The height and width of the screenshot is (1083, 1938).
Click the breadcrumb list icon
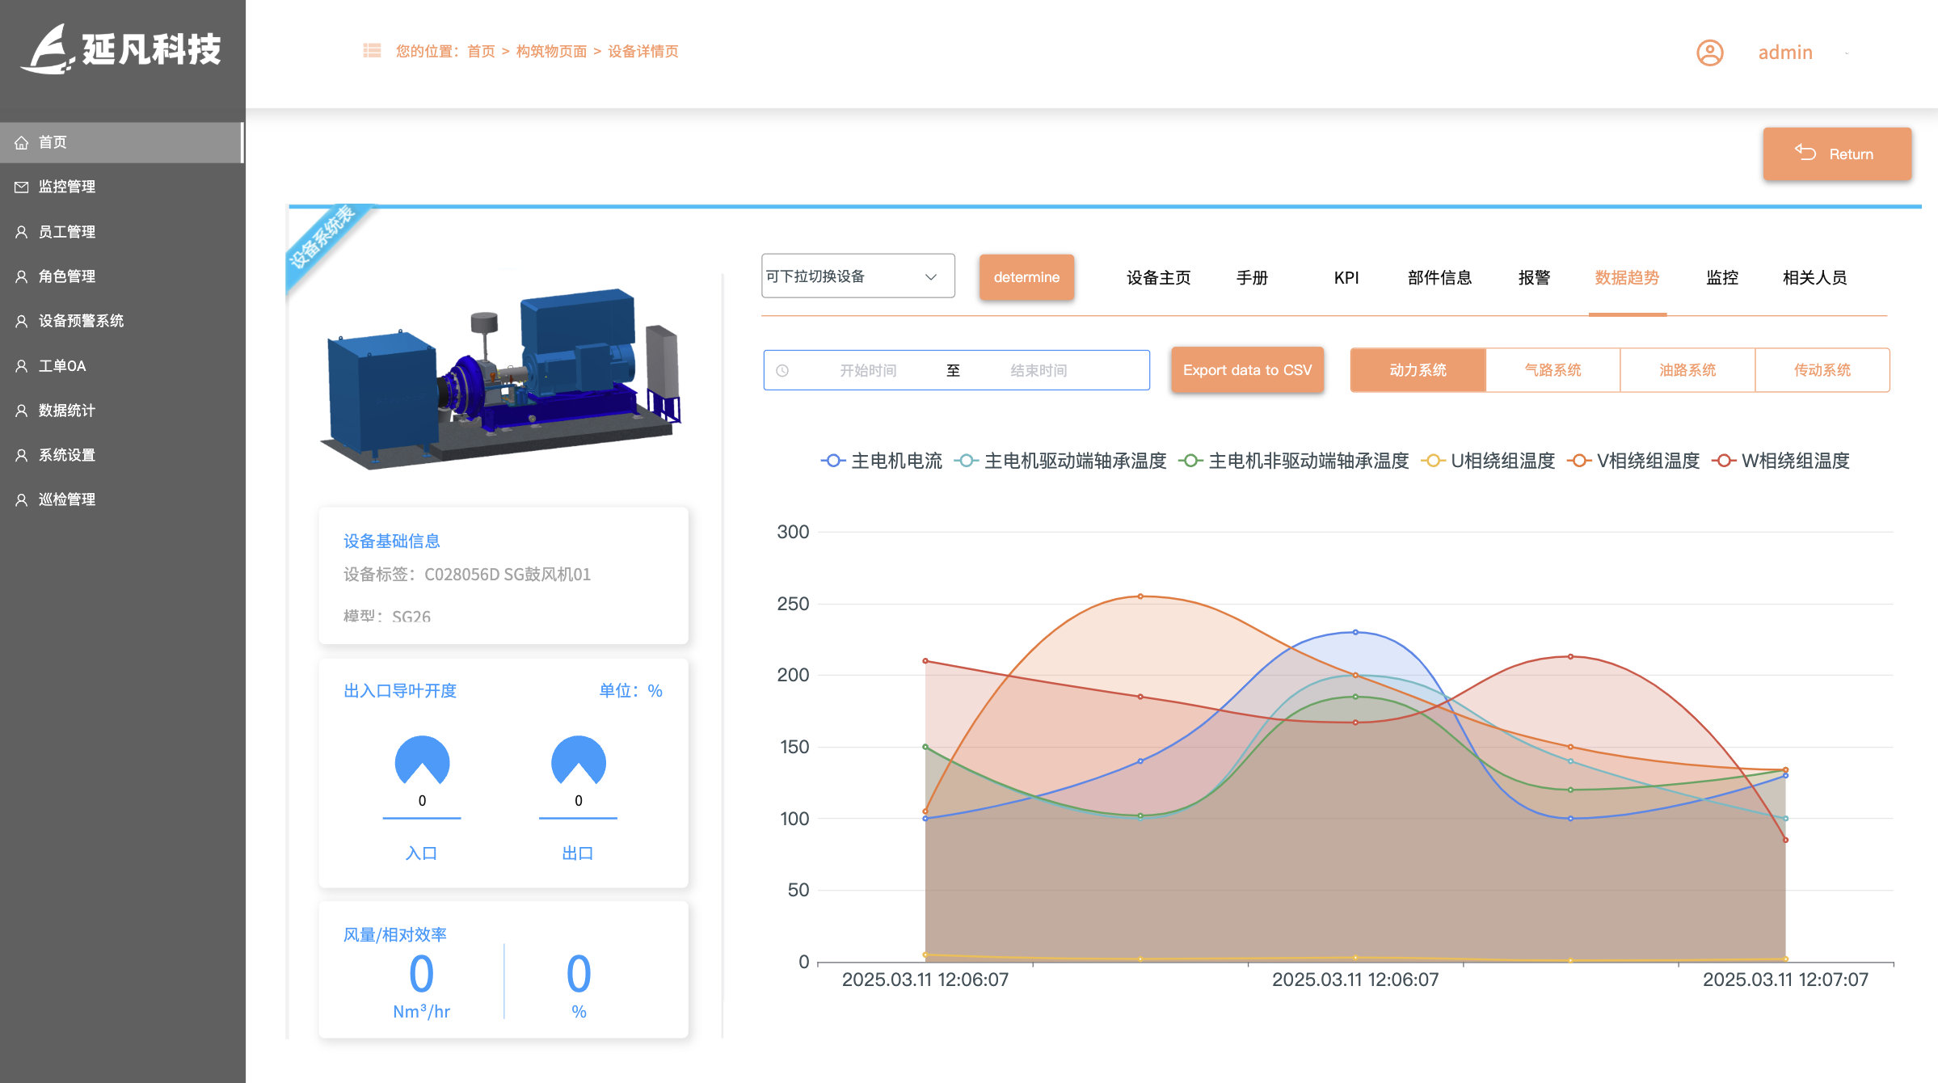coord(372,51)
